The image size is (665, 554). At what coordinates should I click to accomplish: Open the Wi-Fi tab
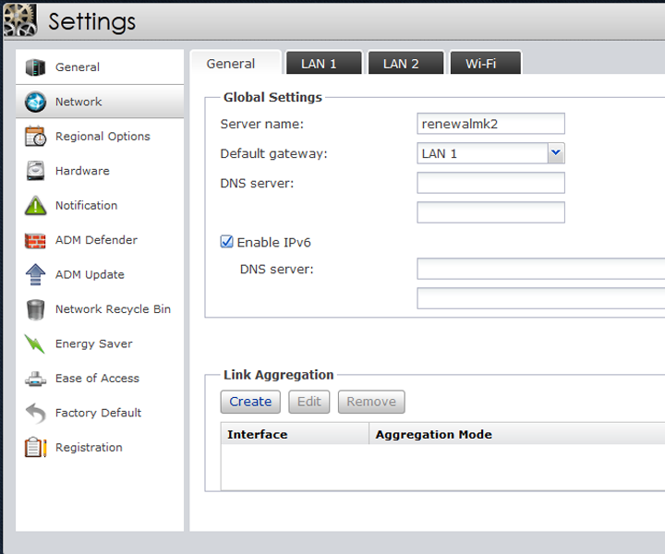480,64
